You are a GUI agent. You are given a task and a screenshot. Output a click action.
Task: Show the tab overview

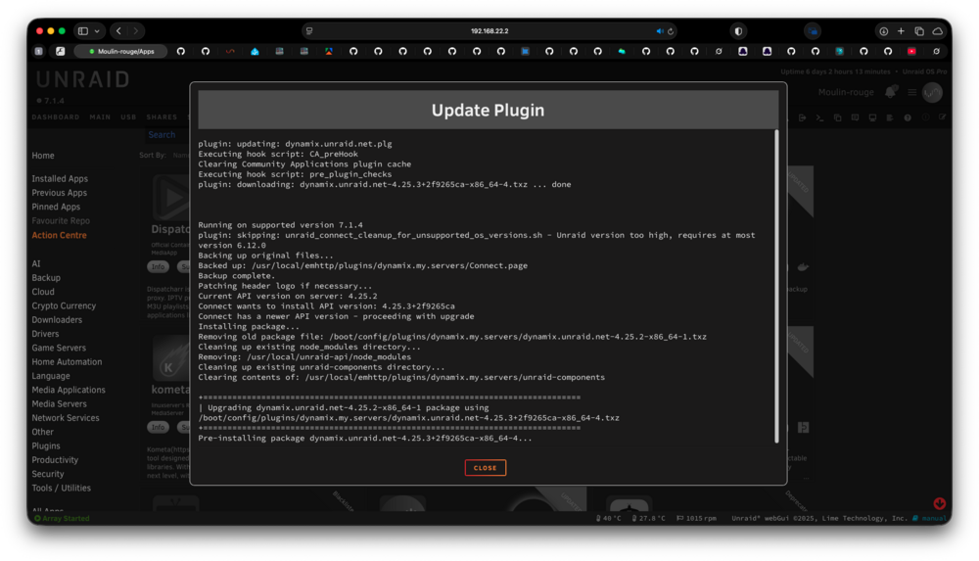click(919, 30)
